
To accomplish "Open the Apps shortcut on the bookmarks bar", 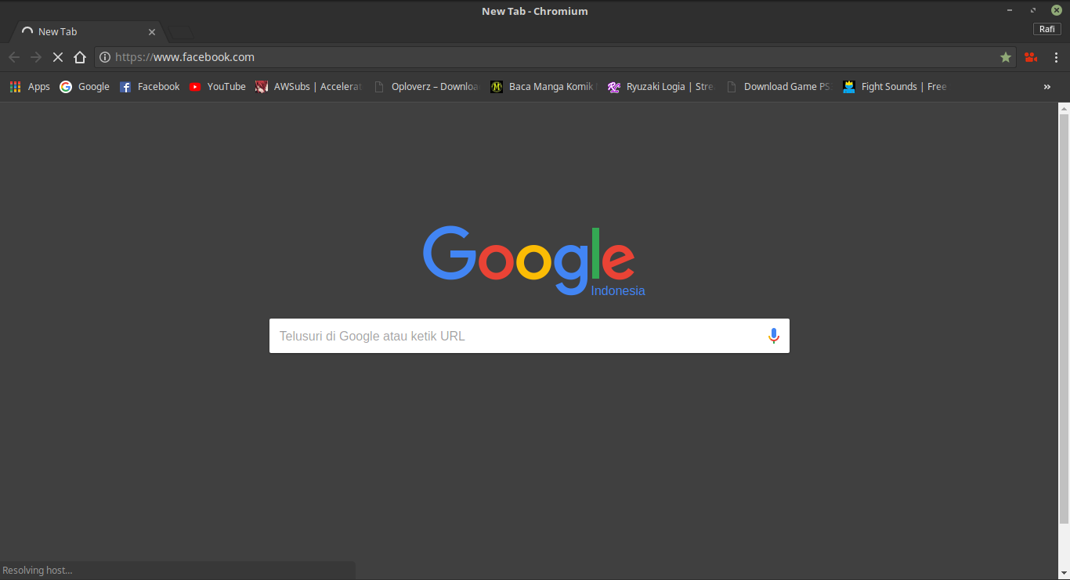I will pyautogui.click(x=30, y=86).
